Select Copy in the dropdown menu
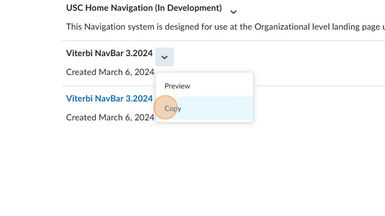Screen dimensions: 385x216 (x=173, y=108)
